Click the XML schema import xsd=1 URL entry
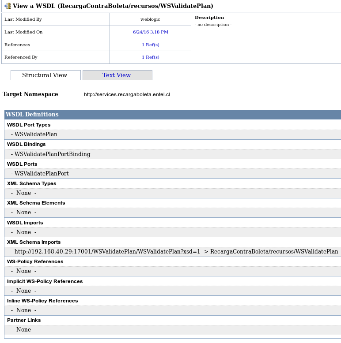Image resolution: width=341 pixels, height=343 pixels. (x=174, y=252)
